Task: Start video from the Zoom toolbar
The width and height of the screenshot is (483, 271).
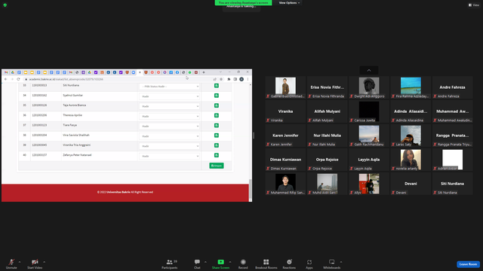Action: pos(35,263)
